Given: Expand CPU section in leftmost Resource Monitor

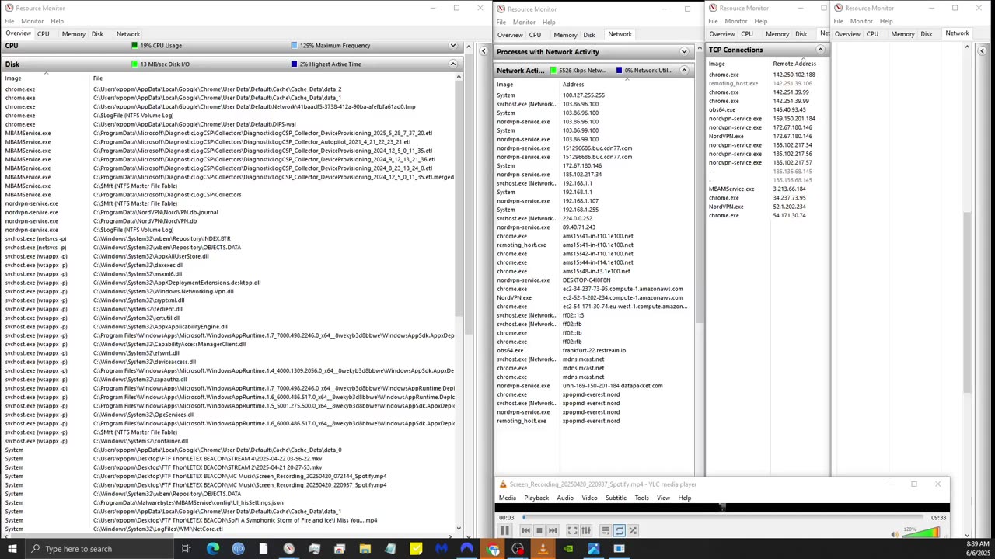Looking at the screenshot, I should coord(452,46).
